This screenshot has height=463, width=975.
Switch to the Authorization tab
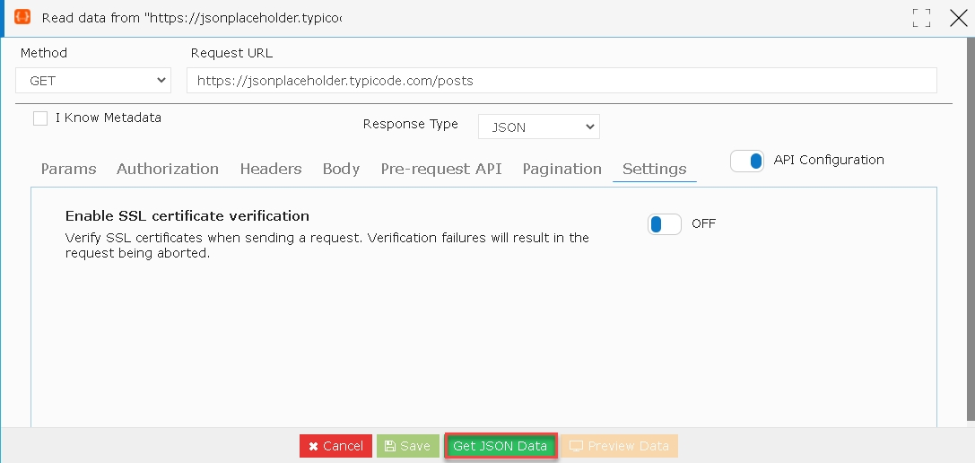167,169
